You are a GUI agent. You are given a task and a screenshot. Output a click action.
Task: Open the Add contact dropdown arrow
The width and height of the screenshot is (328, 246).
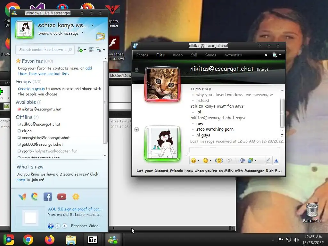click(85, 50)
